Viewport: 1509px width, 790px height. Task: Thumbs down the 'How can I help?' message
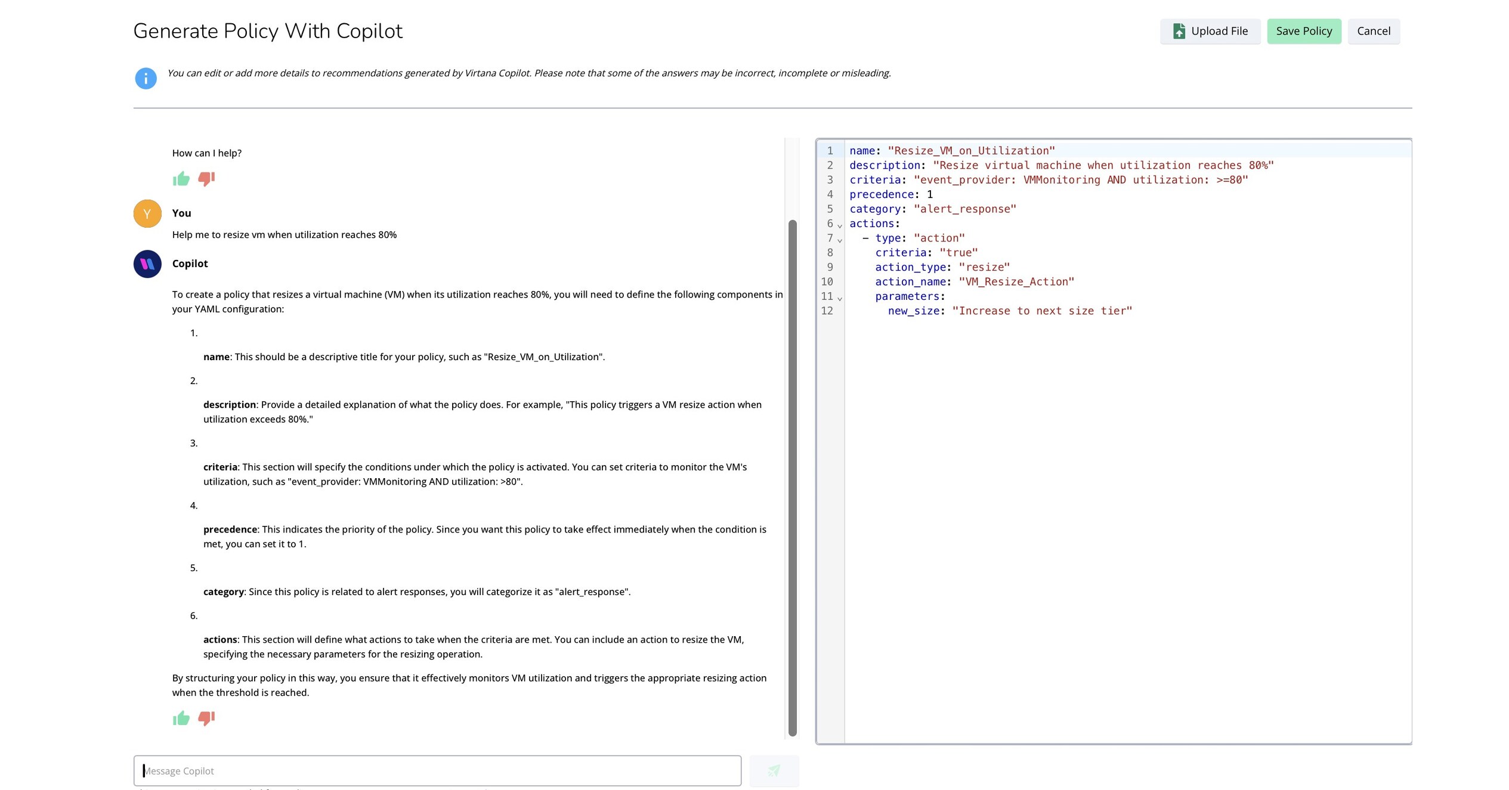(206, 179)
